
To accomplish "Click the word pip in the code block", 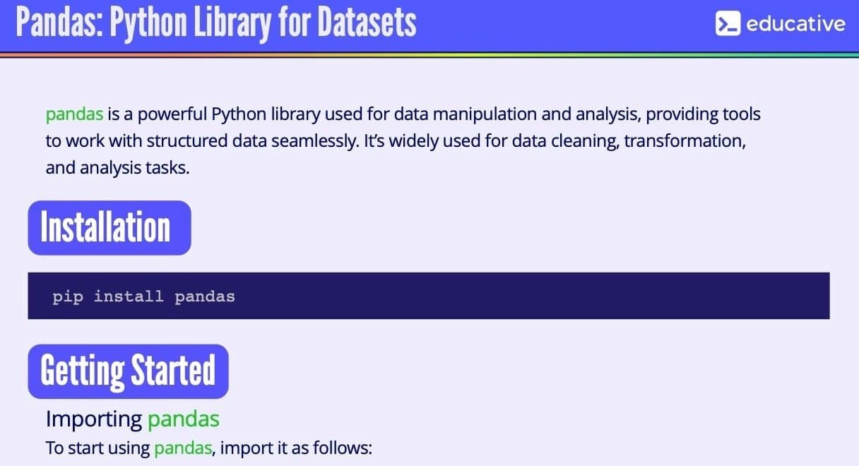I will click(68, 297).
